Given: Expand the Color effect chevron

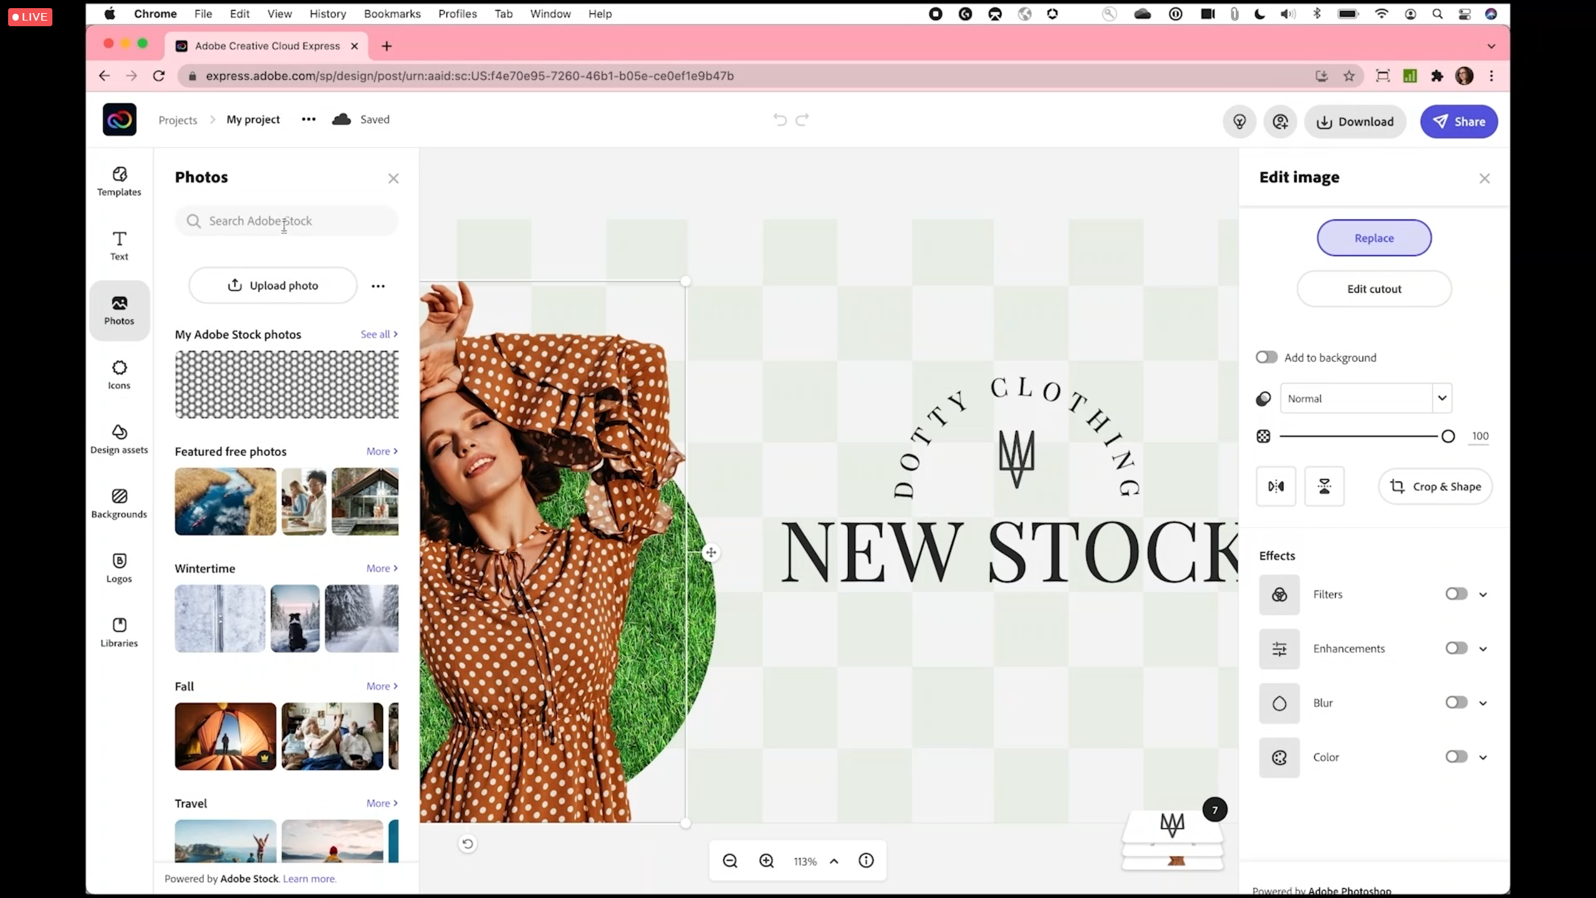Looking at the screenshot, I should point(1483,758).
